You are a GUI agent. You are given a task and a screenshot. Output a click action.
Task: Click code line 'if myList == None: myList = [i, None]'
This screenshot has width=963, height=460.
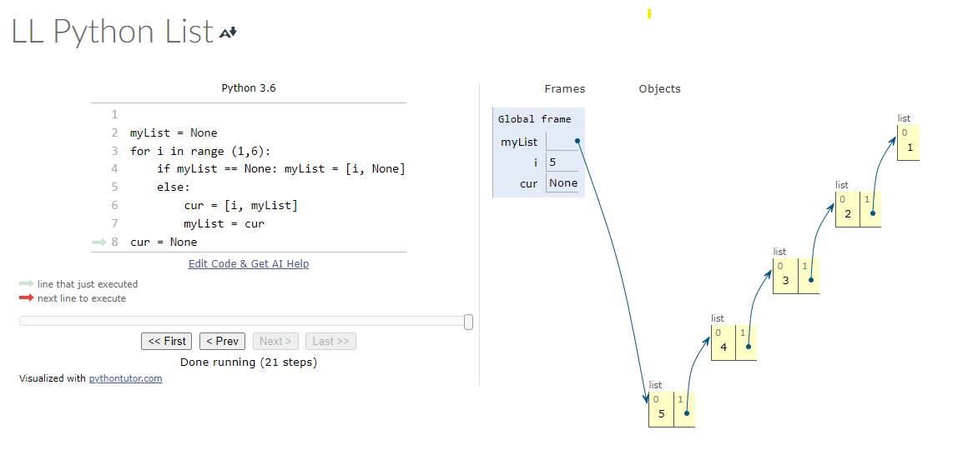(281, 168)
